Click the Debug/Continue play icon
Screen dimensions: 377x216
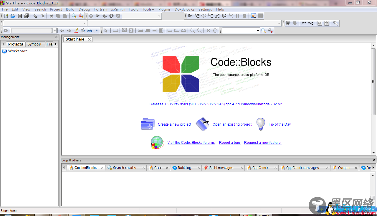point(190,16)
